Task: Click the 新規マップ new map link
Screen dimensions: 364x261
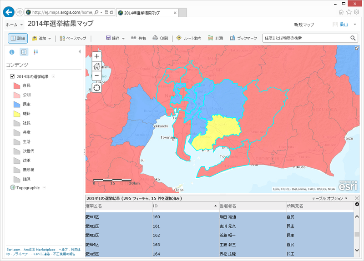Action: click(x=304, y=25)
